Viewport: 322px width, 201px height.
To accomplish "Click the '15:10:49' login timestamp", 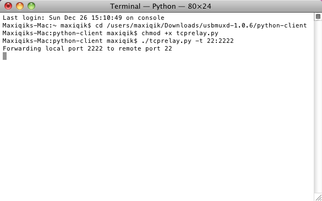I will point(107,18).
